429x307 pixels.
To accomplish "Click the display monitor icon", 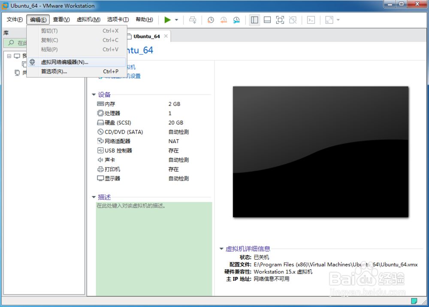I will point(100,179).
